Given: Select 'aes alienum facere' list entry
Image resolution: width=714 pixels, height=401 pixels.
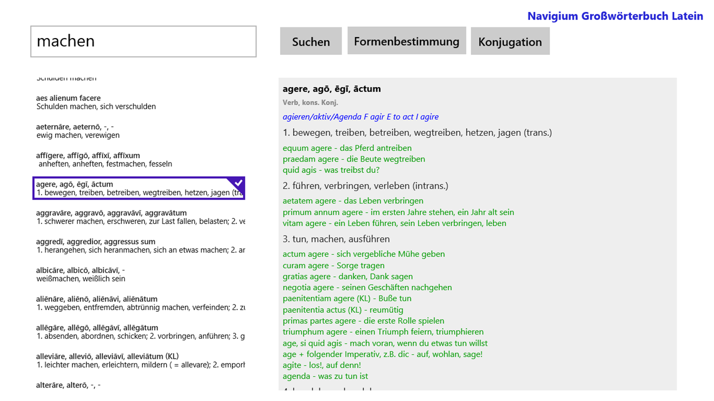Looking at the screenshot, I should 139,102.
